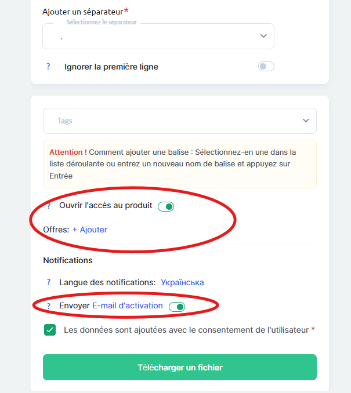Change notification language Українська
This screenshot has width=351, height=393.
182,282
